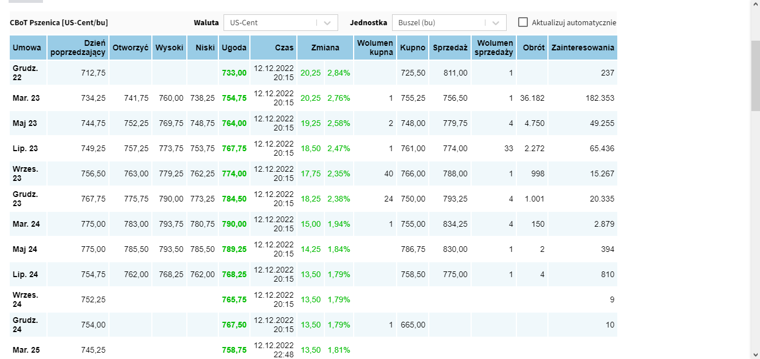Click the vertical page scrollbar thumb
The height and width of the screenshot is (359, 760).
pyautogui.click(x=755, y=76)
